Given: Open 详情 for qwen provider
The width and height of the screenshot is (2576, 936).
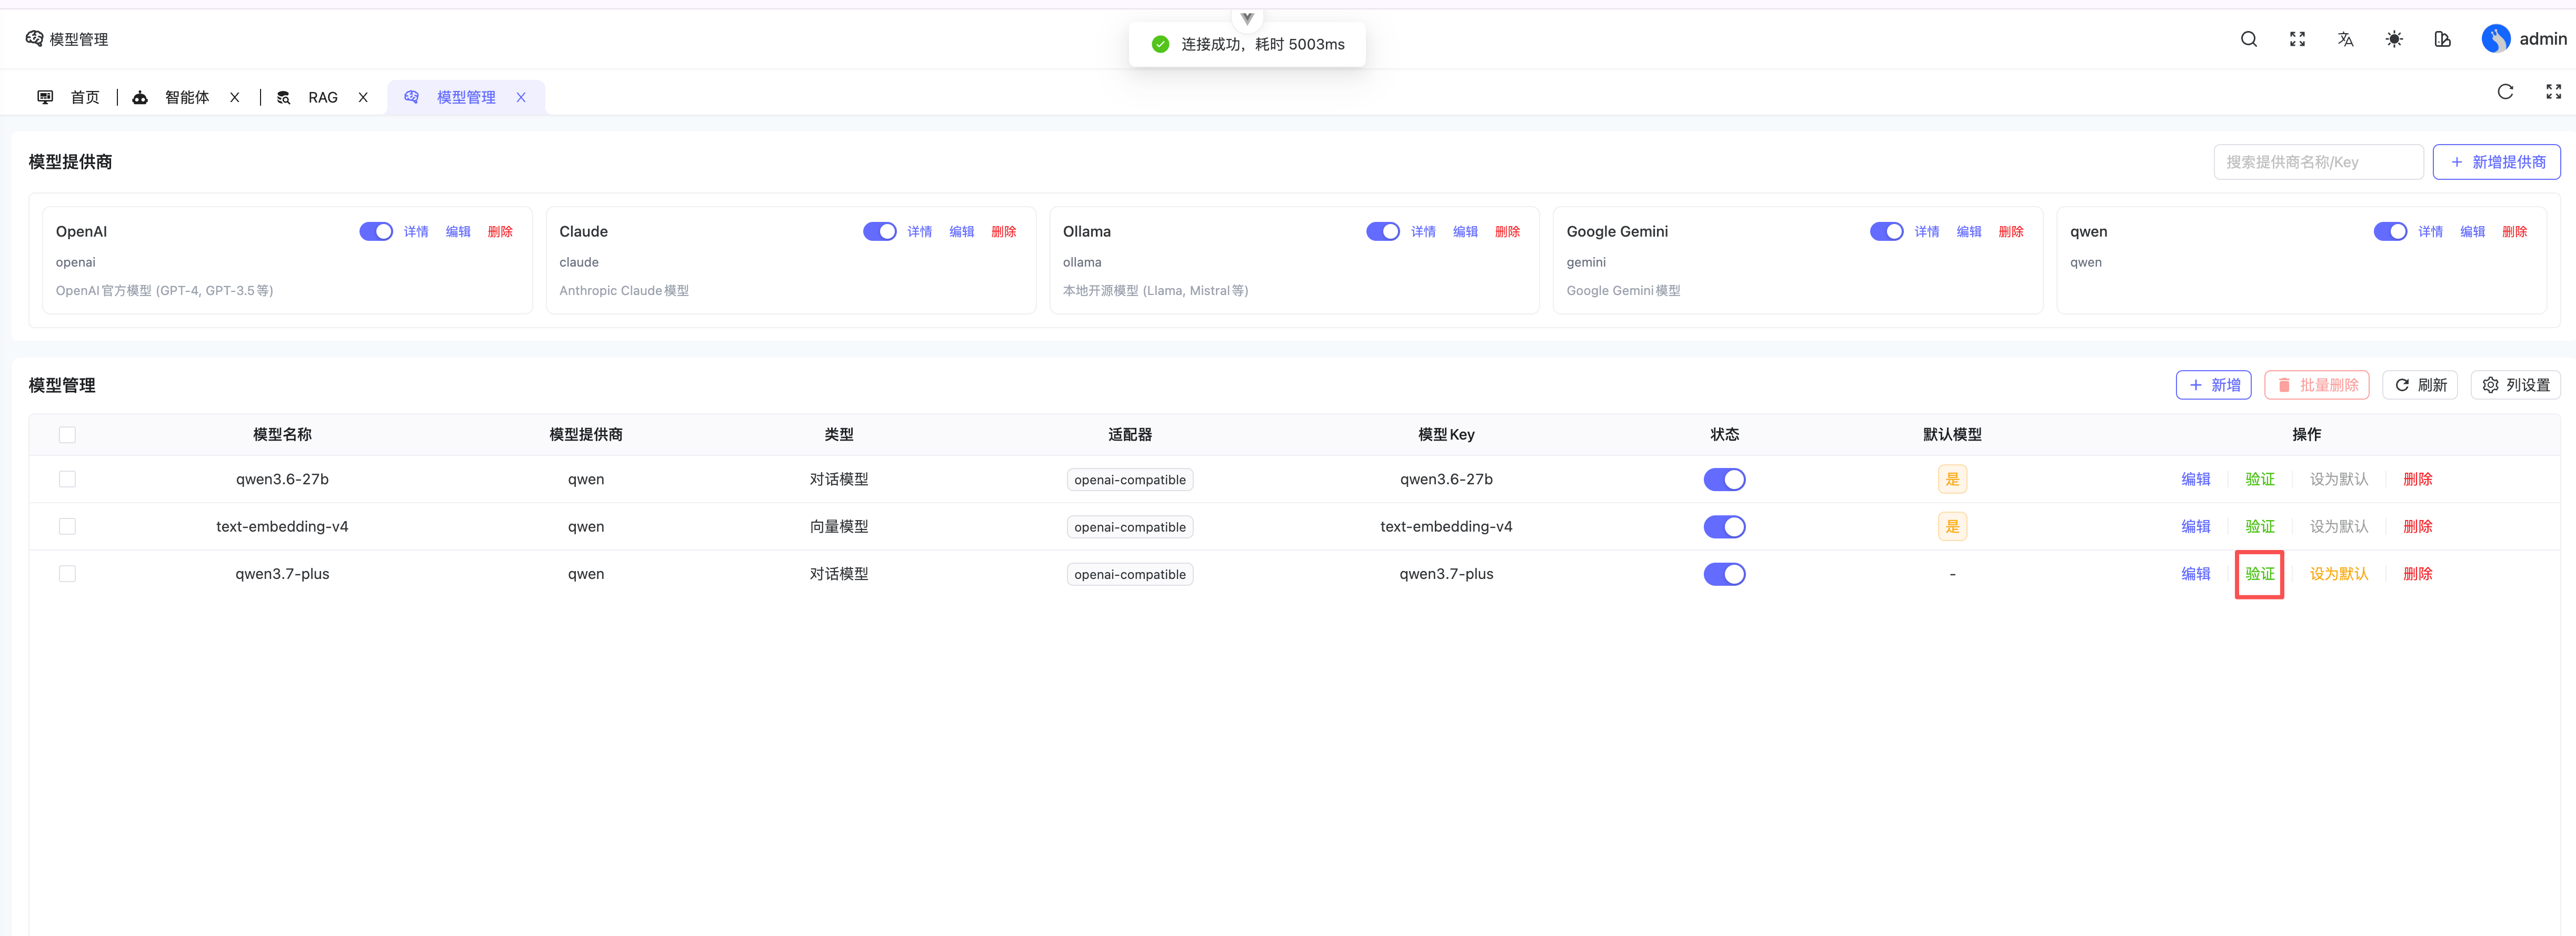Looking at the screenshot, I should pyautogui.click(x=2430, y=232).
